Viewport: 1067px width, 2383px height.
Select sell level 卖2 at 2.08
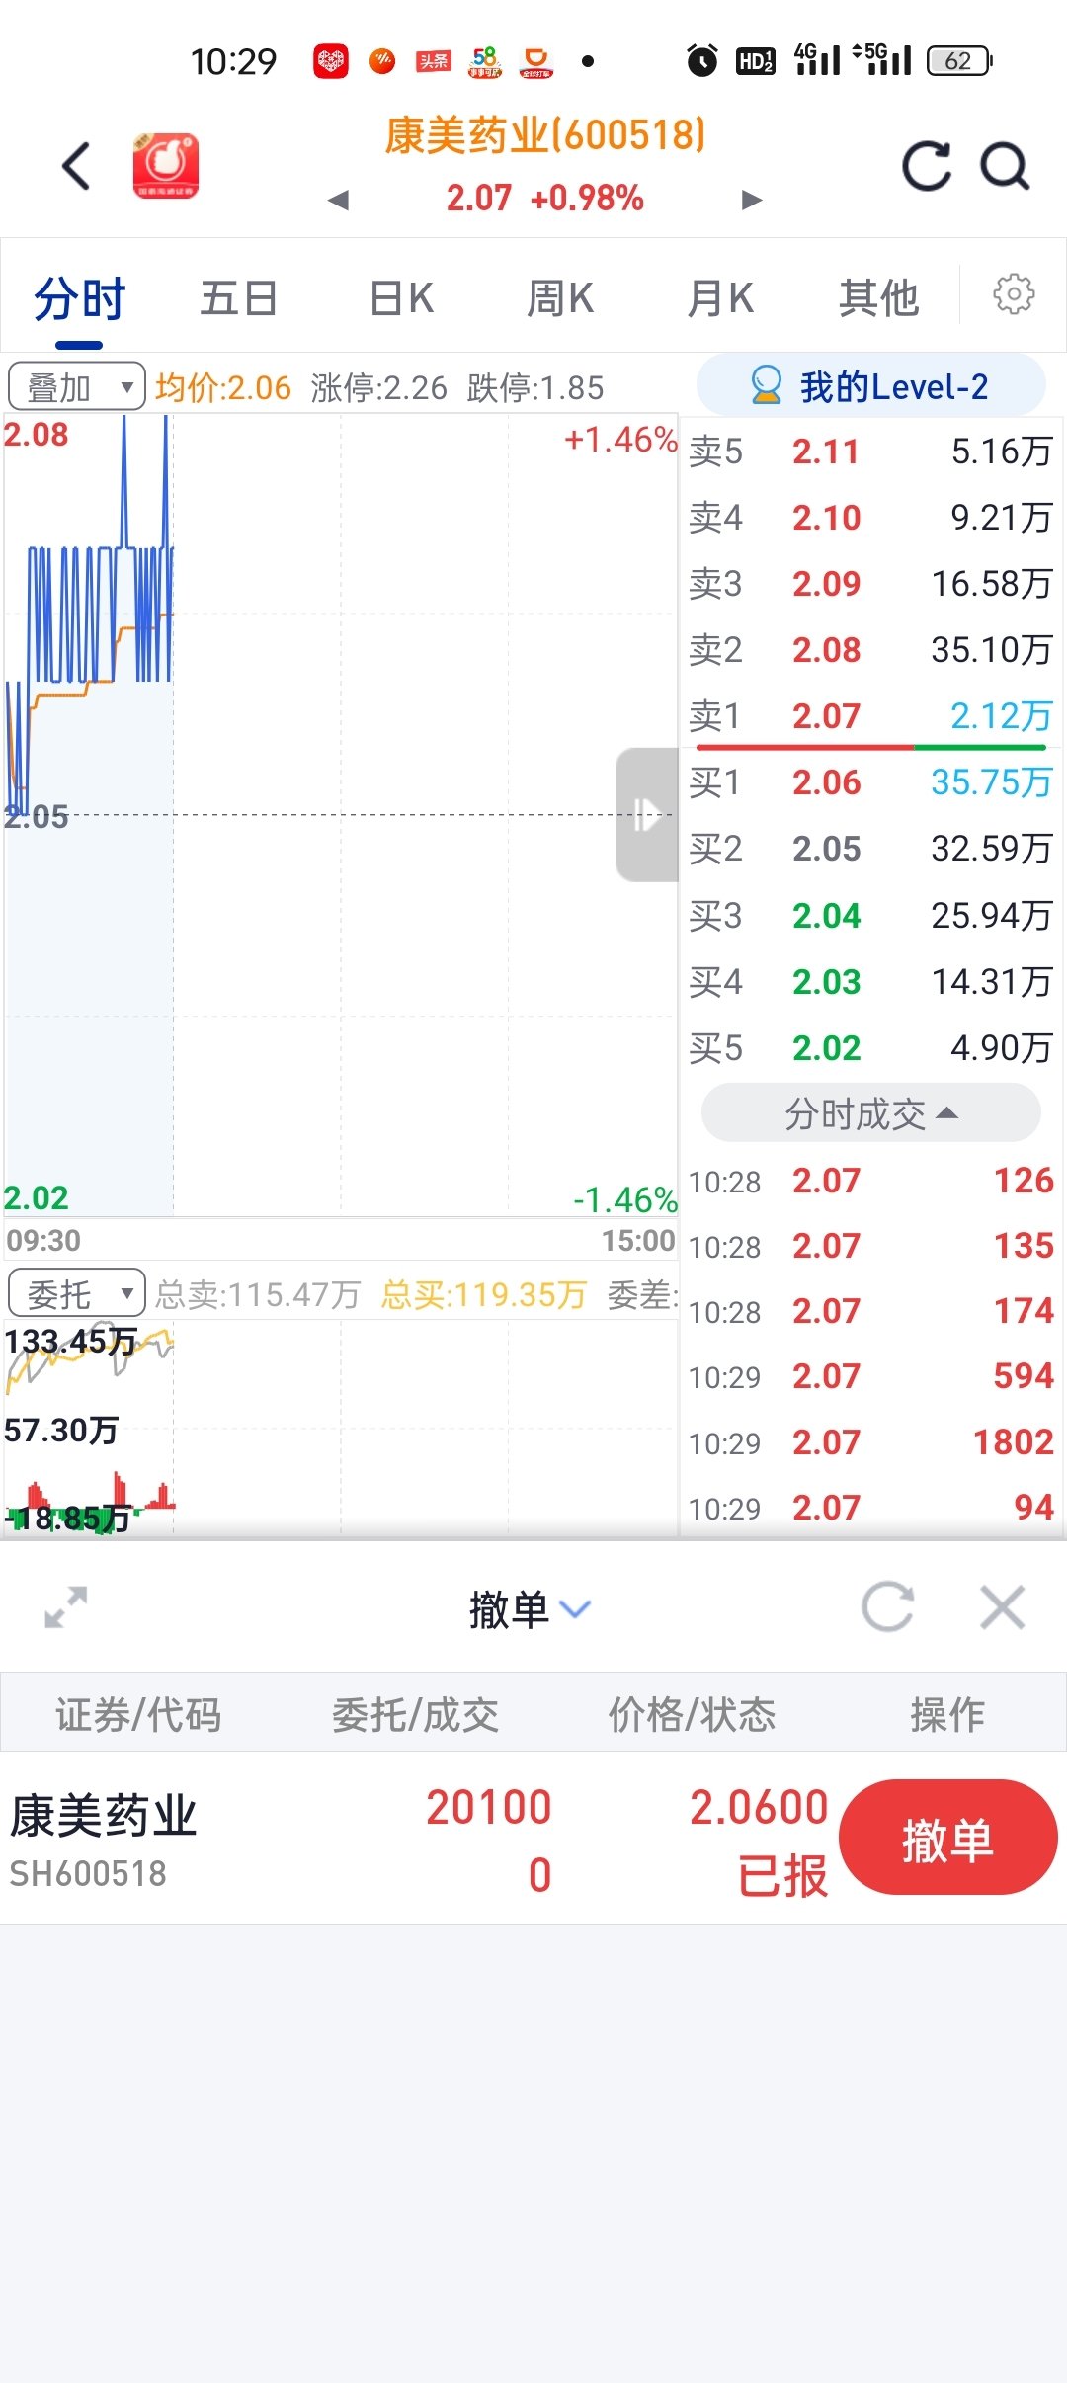pyautogui.click(x=870, y=649)
